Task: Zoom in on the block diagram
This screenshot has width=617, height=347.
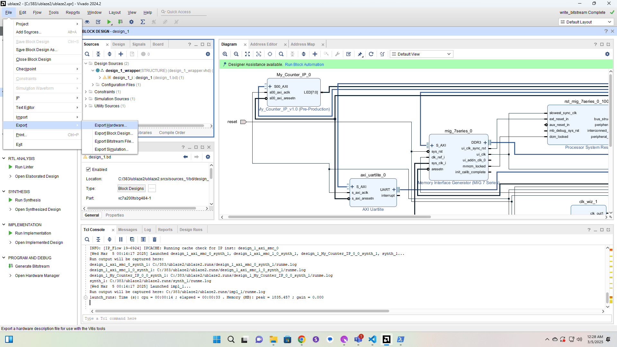Action: 225,54
